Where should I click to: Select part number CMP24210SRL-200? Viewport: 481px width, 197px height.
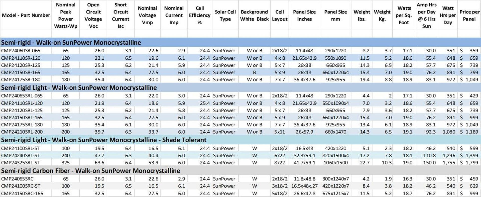[x=22, y=132]
